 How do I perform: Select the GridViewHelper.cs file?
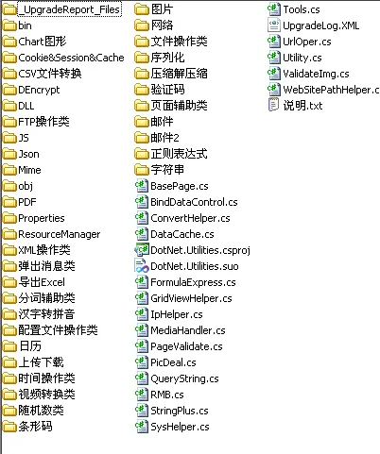[x=183, y=298]
